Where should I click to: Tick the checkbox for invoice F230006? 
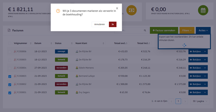pyautogui.click(x=10, y=52)
